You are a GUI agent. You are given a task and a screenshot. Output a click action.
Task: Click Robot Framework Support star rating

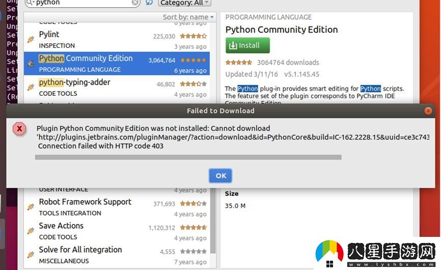point(193,203)
